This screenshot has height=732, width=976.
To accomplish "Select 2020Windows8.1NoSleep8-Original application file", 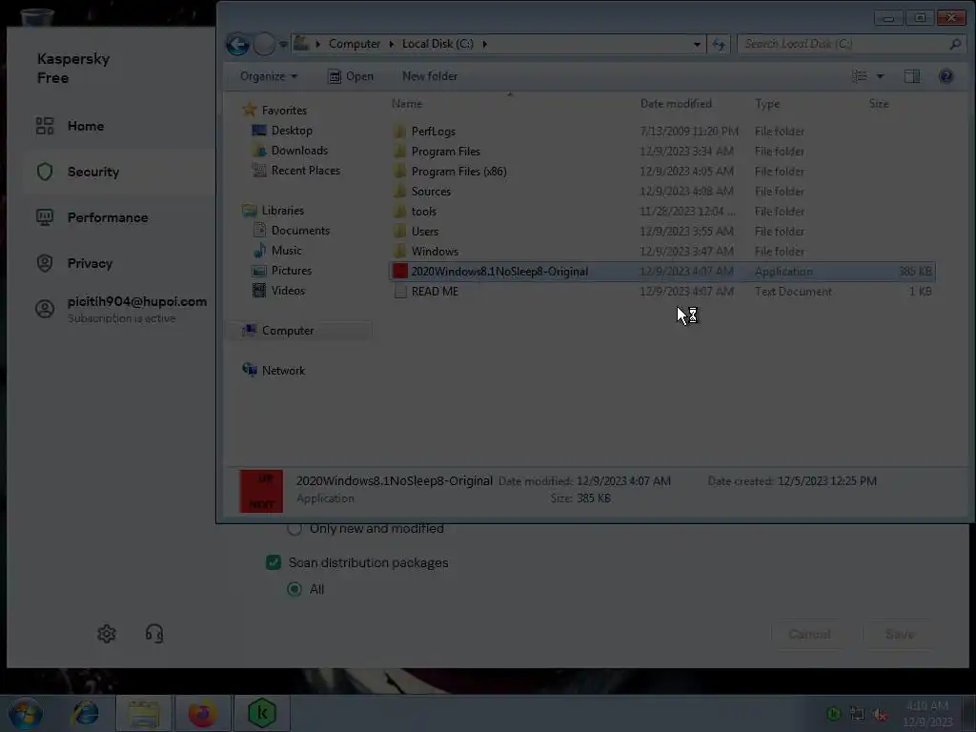I will 661,272.
